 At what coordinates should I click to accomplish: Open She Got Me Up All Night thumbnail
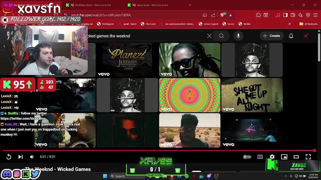coord(252,95)
